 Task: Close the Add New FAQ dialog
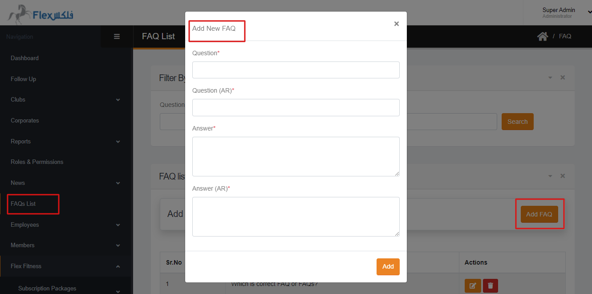click(396, 24)
